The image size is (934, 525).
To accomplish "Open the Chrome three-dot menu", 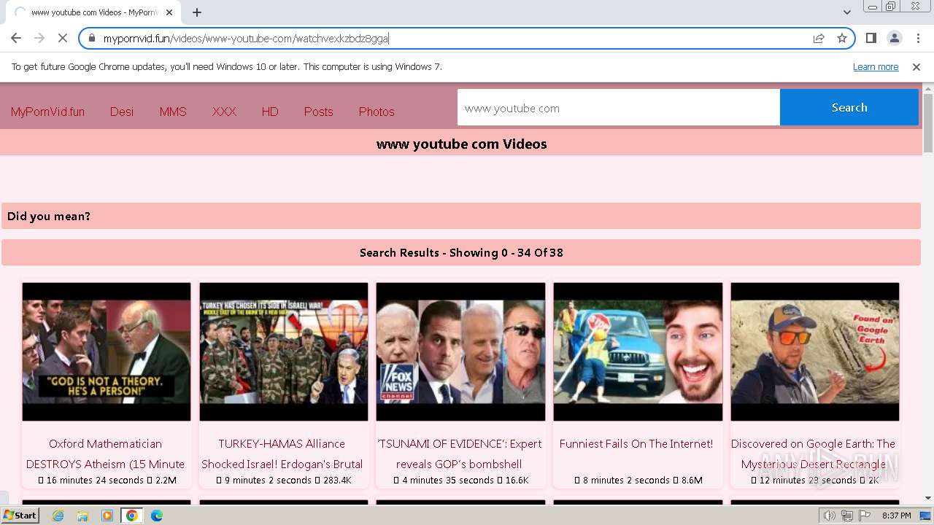I will [x=918, y=38].
